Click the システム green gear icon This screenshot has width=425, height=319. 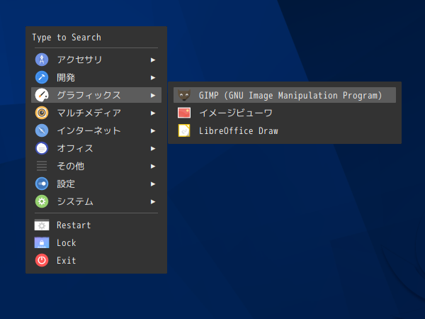pos(42,201)
